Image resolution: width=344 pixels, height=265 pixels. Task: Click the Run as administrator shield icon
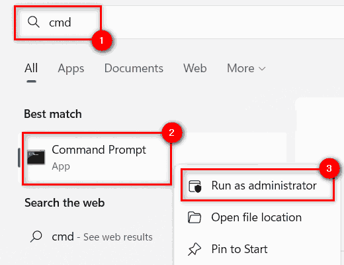tap(195, 186)
